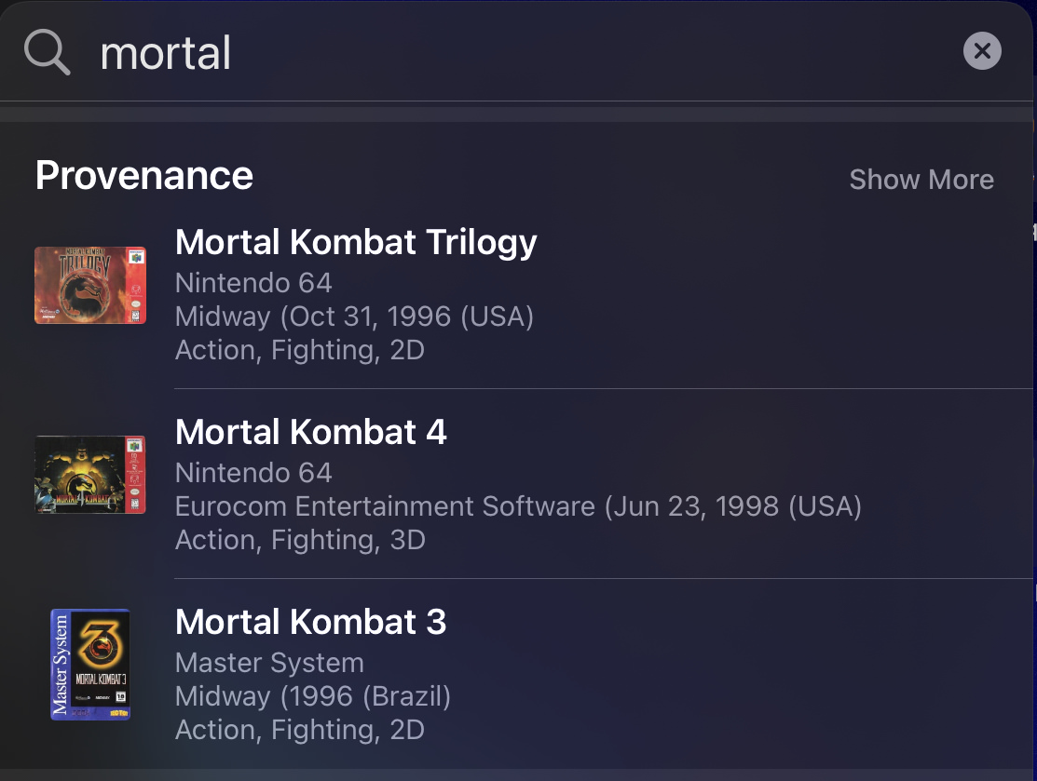This screenshot has width=1037, height=781.
Task: Open the Mortal Kombat 4 cover art
Action: coord(90,475)
